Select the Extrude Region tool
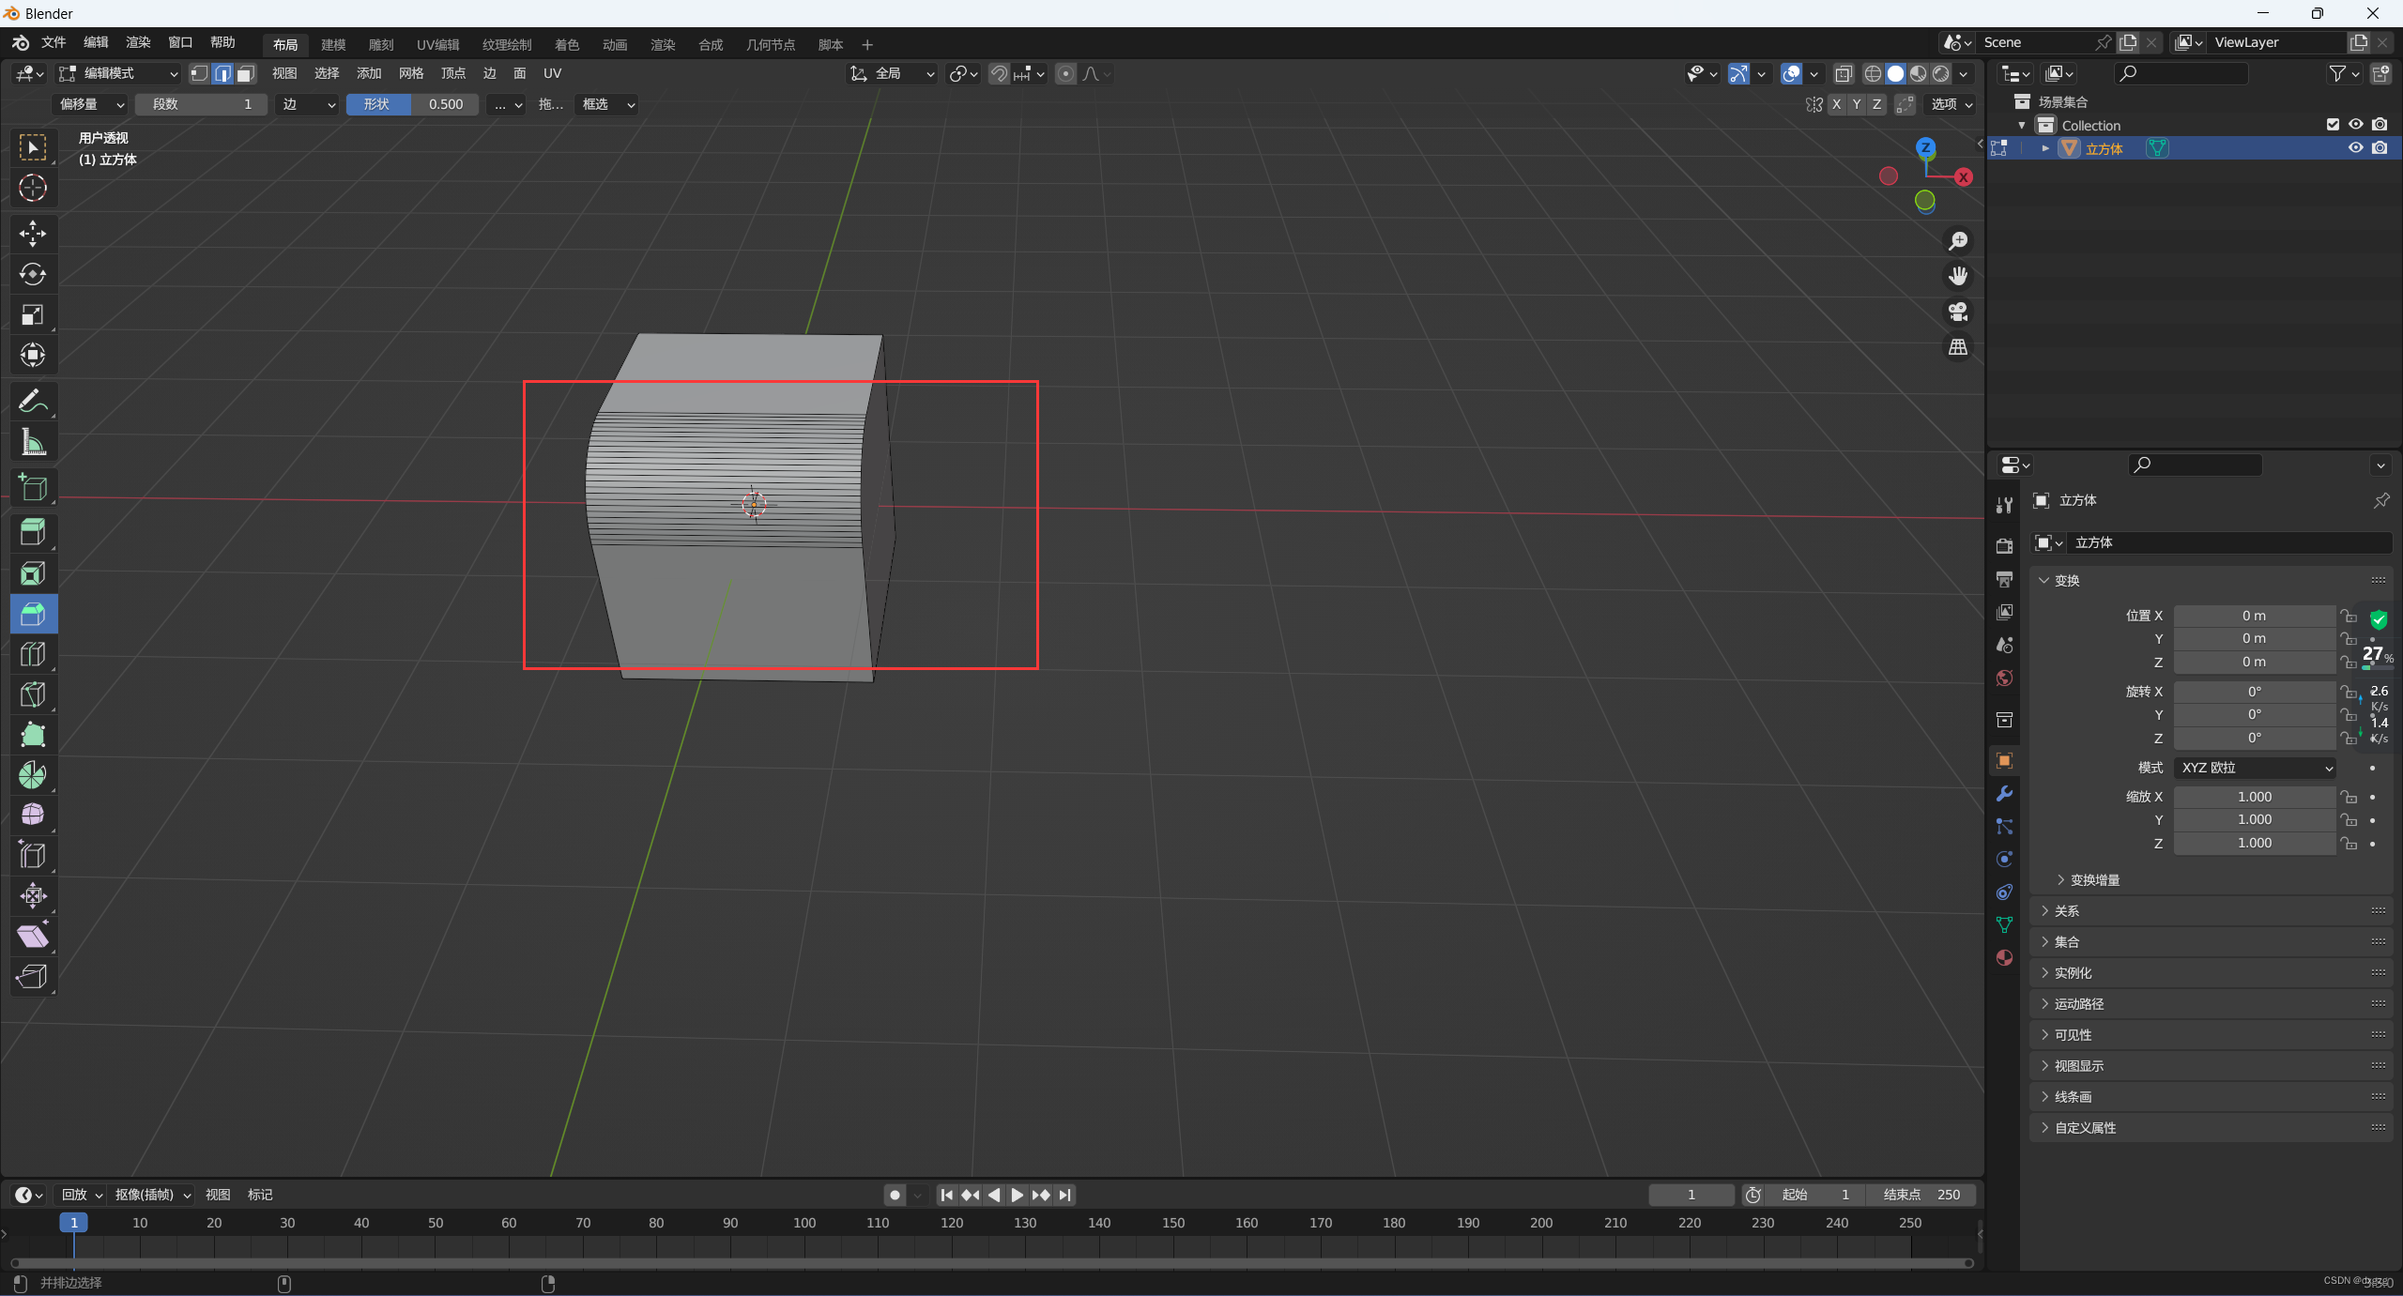 (33, 533)
